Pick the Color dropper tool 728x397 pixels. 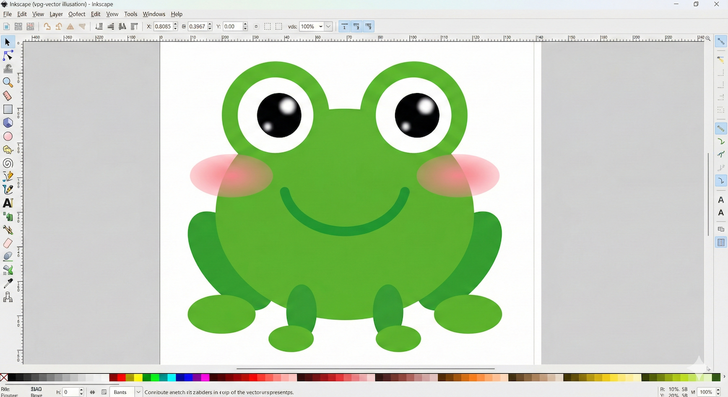click(8, 283)
